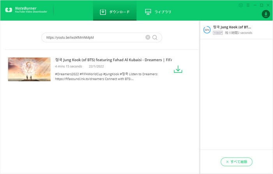The width and height of the screenshot is (273, 174).
Task: Select the queued 정국 Jung Kook (of BT... item
Action: click(x=236, y=30)
